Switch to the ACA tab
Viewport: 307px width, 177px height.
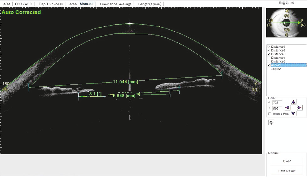[6, 4]
